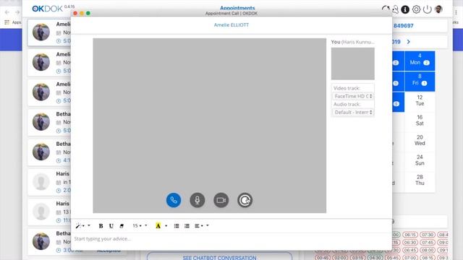Open the Video track FaceTime HD selector
Image resolution: width=463 pixels, height=260 pixels.
[353, 96]
